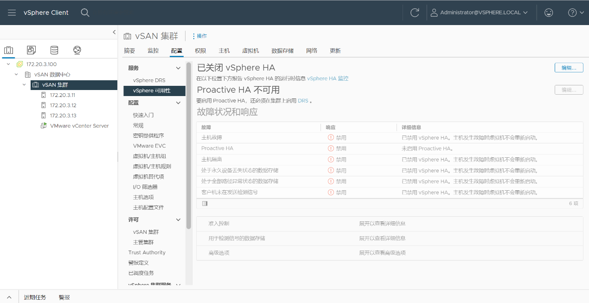Viewport: 589px width, 303px height.
Task: Collapse the 服务 section
Action: click(x=178, y=68)
